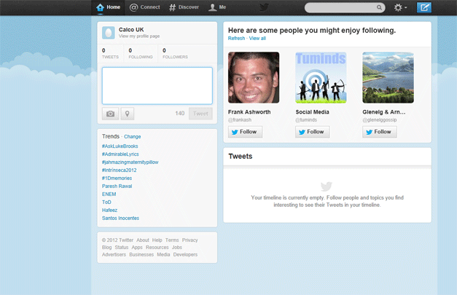Click View all suggestions link
This screenshot has width=457, height=295.
257,39
